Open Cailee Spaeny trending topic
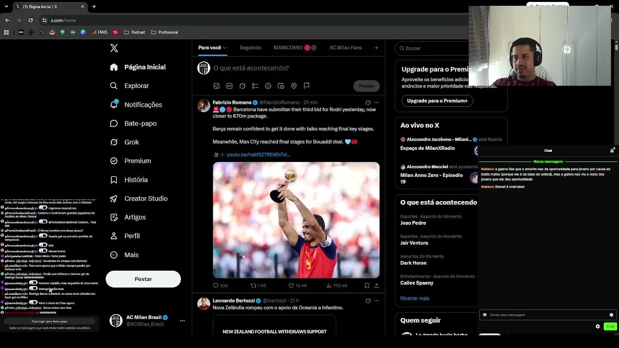The image size is (619, 348). click(x=417, y=283)
